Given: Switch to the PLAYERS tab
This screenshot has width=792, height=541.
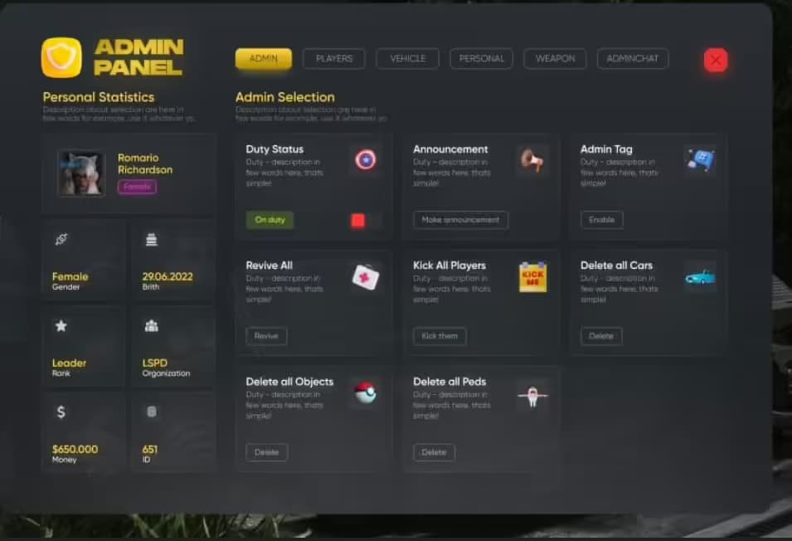Looking at the screenshot, I should [335, 58].
